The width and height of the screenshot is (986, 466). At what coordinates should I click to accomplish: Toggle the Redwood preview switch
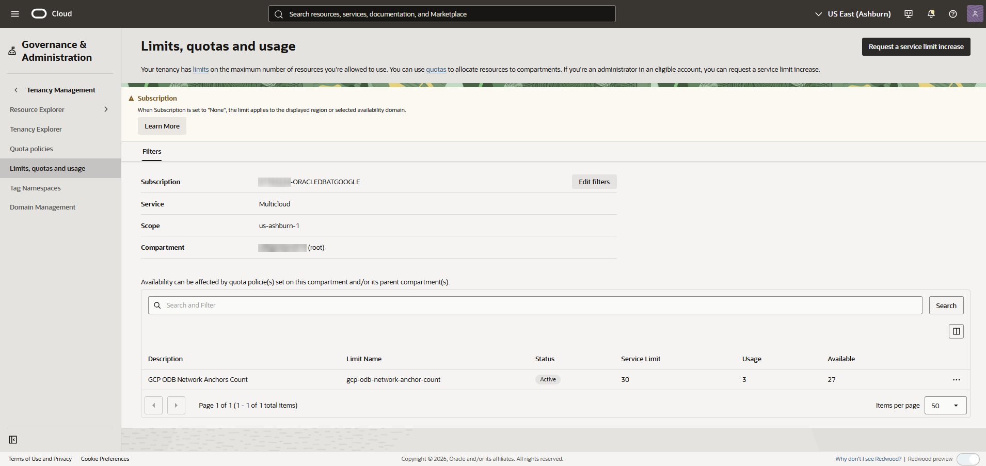point(968,459)
